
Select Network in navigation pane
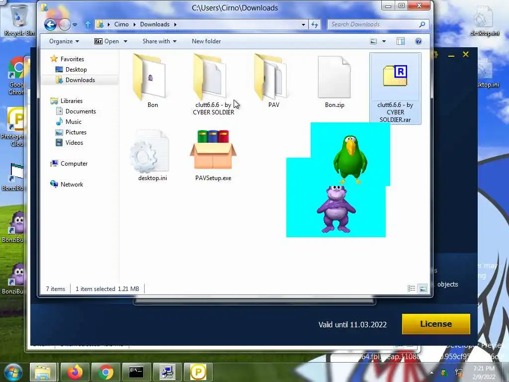[72, 184]
